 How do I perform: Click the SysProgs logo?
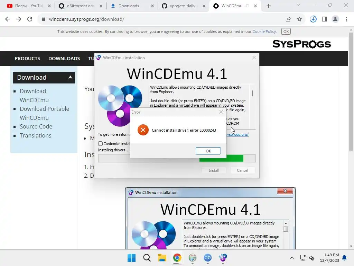pos(301,44)
